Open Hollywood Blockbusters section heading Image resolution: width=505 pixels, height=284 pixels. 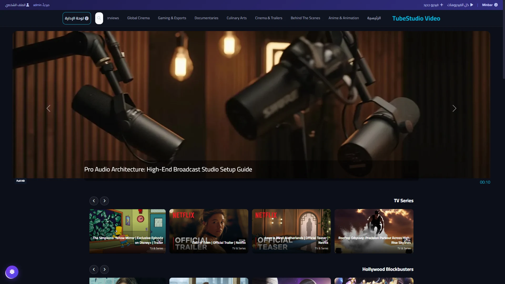[388, 269]
